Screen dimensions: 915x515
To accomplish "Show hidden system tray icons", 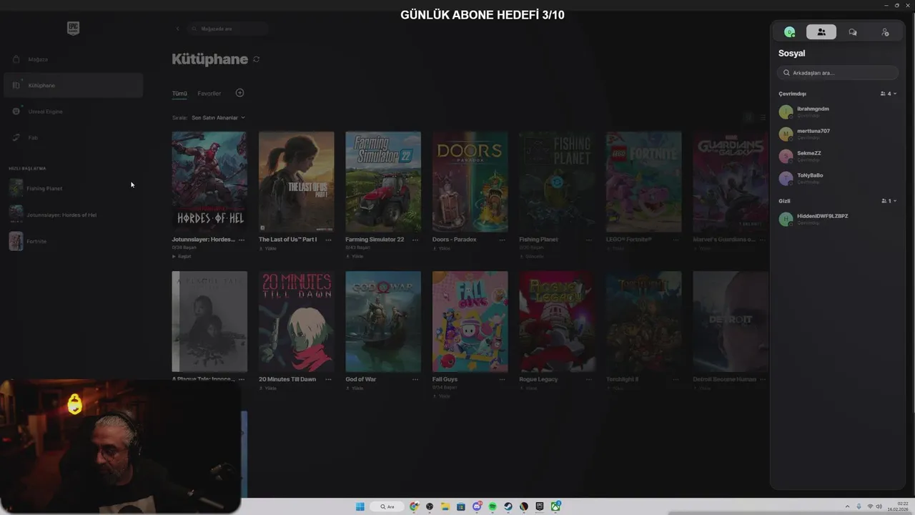I will 847,506.
